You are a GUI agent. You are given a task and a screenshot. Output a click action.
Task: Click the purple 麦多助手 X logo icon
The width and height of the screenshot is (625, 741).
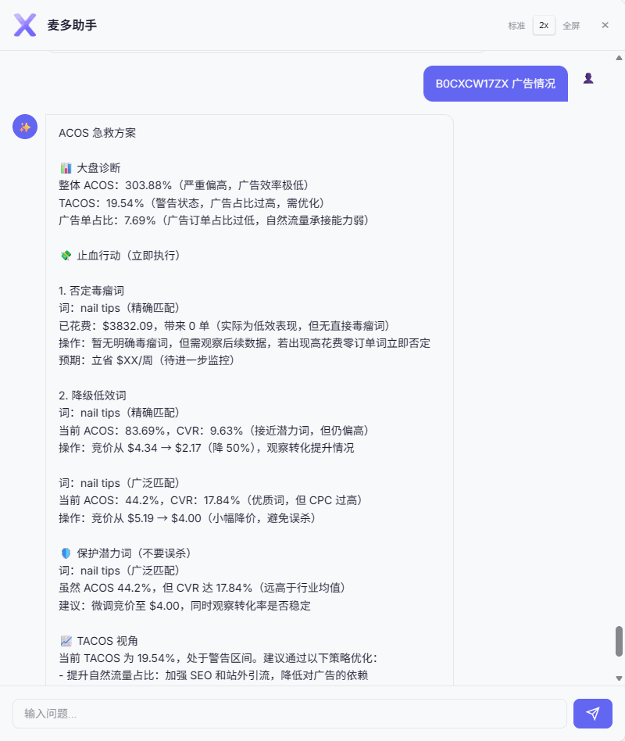click(x=24, y=25)
